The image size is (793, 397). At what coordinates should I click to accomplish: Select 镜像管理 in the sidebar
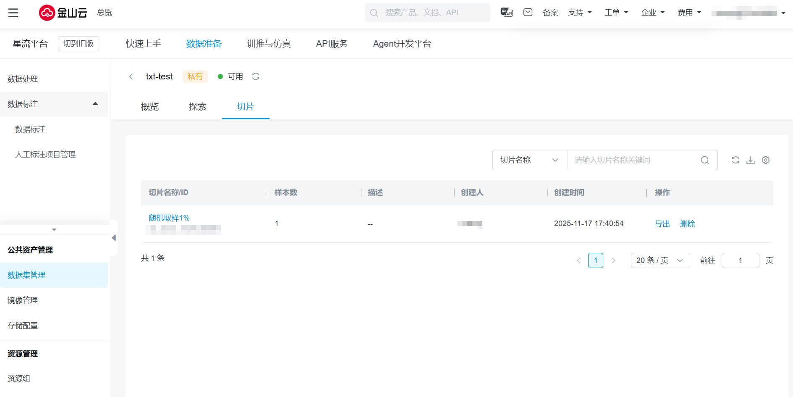(x=23, y=300)
